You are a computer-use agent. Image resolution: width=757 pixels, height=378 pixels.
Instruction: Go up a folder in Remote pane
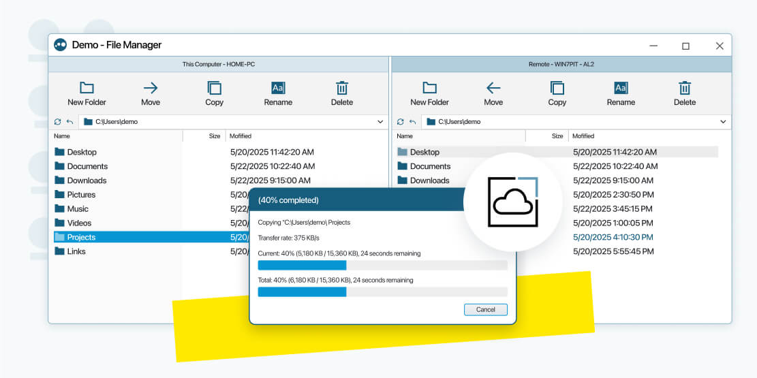click(x=413, y=122)
